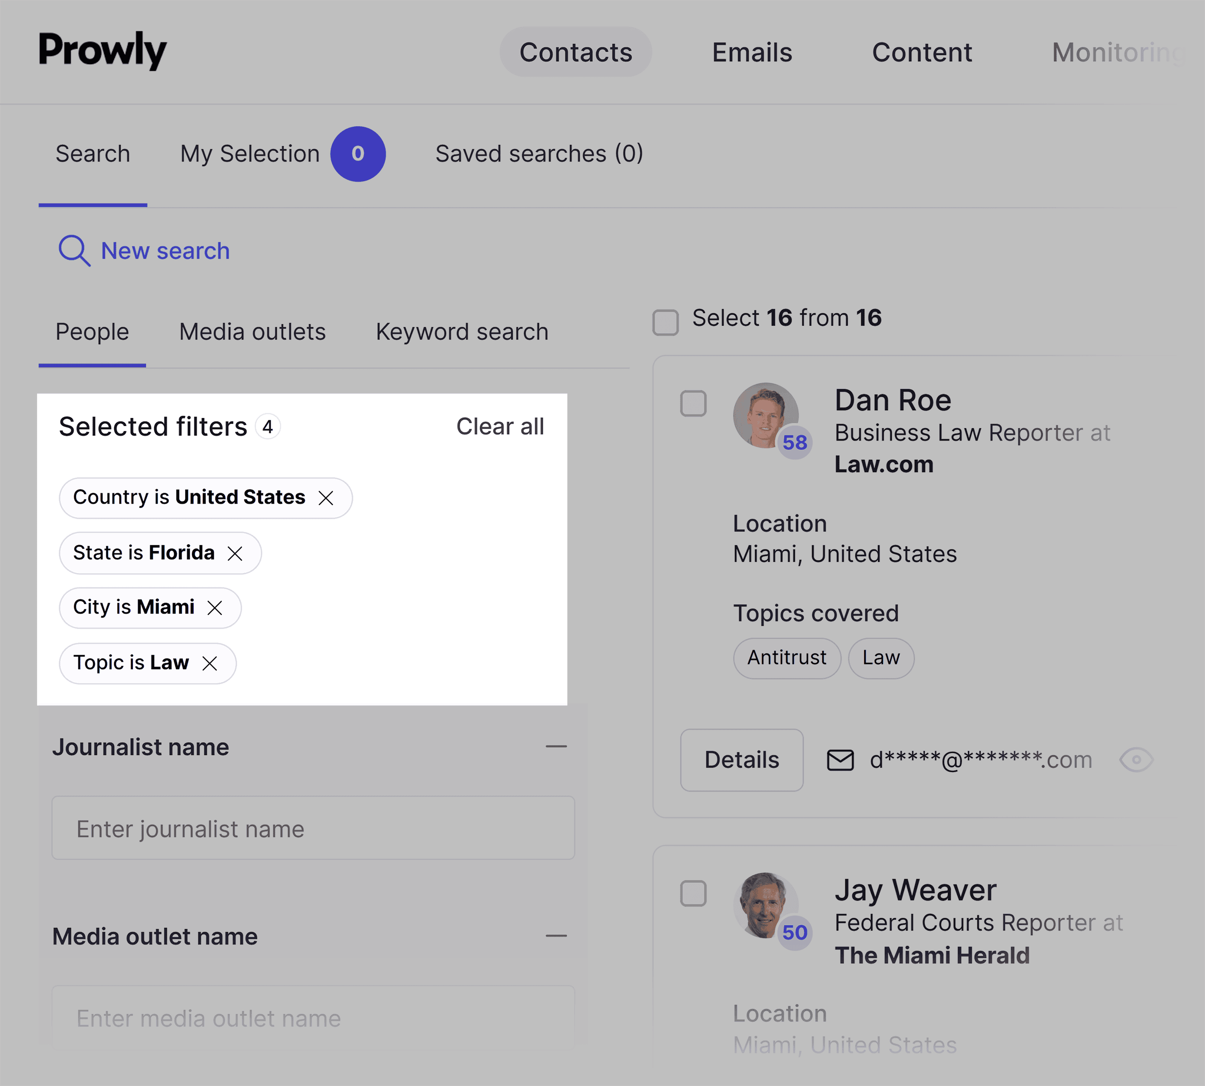Click the Prowly logo
Screen dimensions: 1205x1086
coord(102,51)
